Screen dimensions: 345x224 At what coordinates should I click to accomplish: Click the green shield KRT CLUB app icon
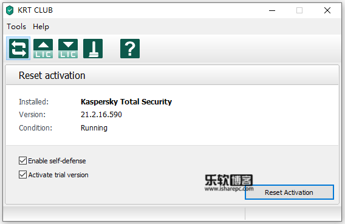click(10, 10)
